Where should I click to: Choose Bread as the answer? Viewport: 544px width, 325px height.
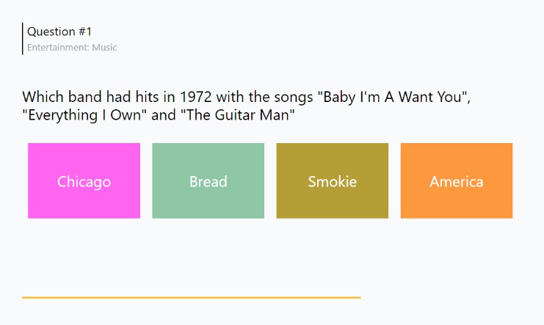[x=208, y=181]
